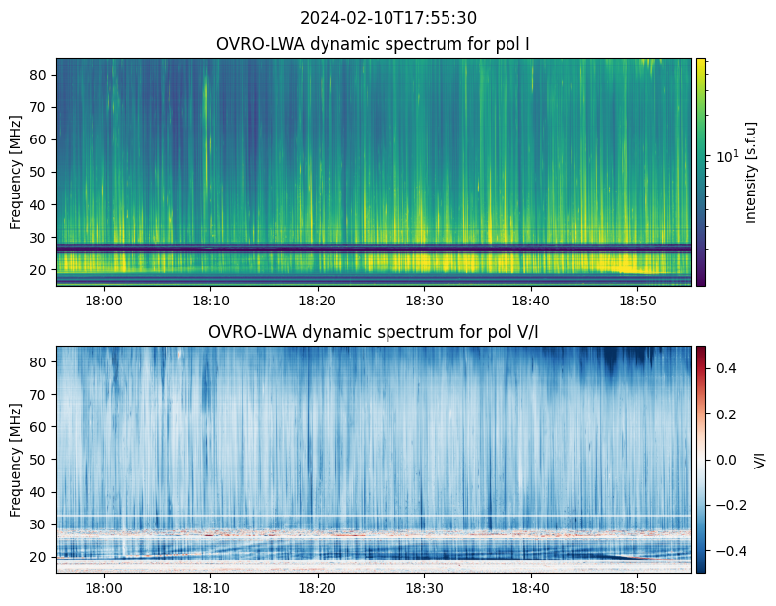Click the 80 MHz tick on top plot
Image resolution: width=776 pixels, height=606 pixels.
[x=41, y=75]
